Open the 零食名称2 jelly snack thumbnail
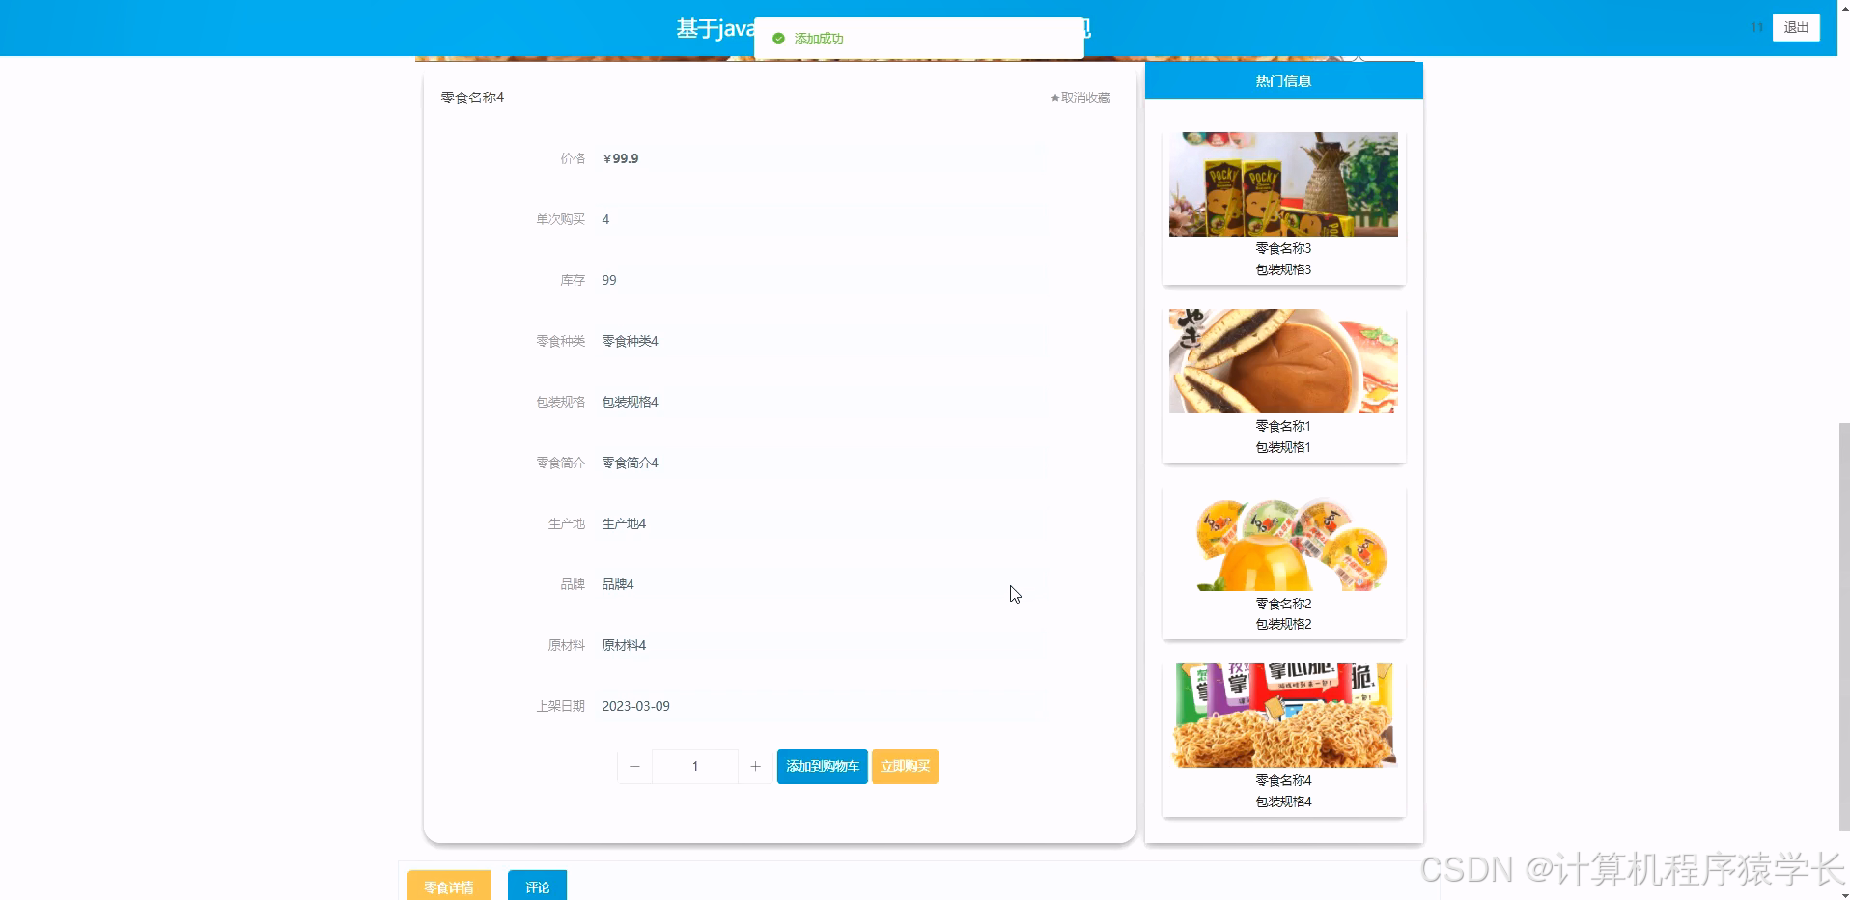This screenshot has height=900, width=1850. [x=1283, y=541]
